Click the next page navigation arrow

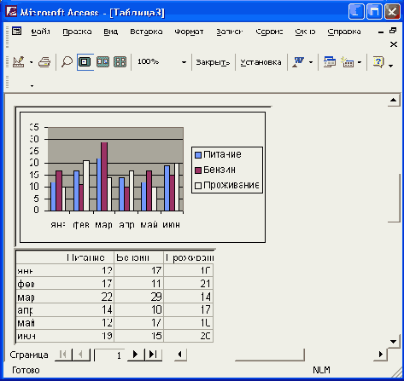tap(135, 355)
